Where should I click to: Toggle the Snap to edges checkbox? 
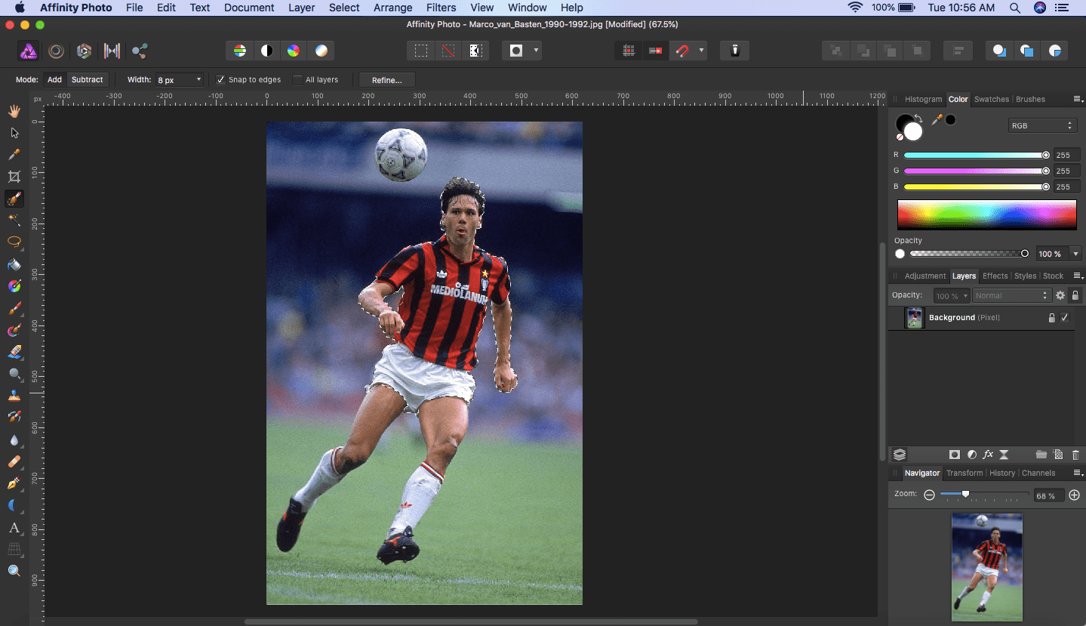coord(220,79)
